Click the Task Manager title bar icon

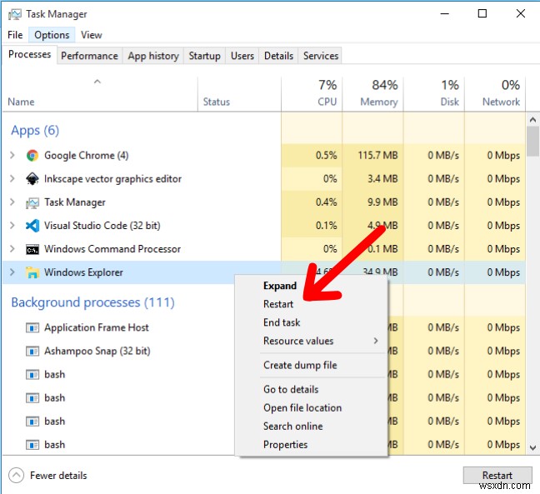pyautogui.click(x=15, y=14)
